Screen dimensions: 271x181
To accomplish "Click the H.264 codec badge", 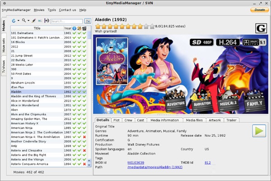I will point(228,42).
